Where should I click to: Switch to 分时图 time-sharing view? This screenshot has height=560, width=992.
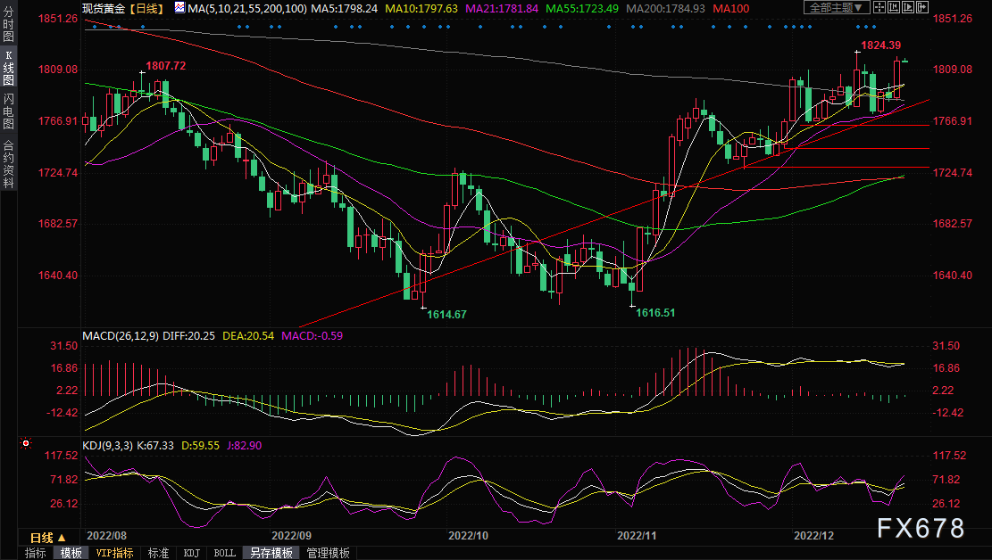tap(8, 24)
